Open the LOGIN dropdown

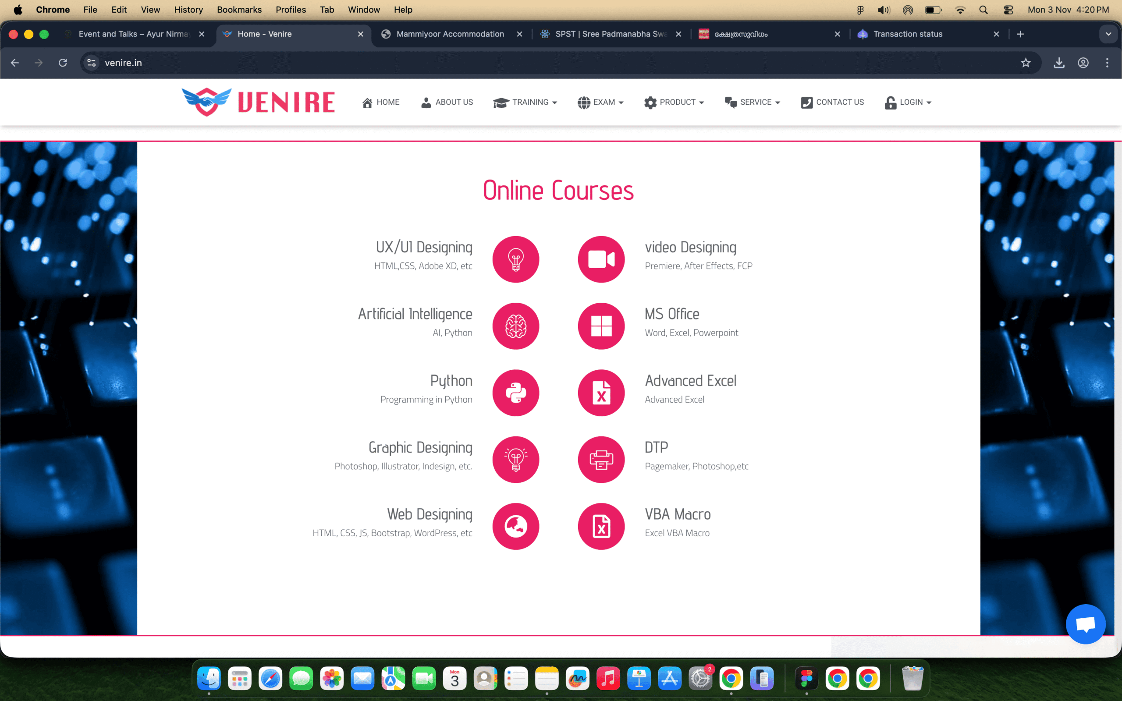click(908, 102)
